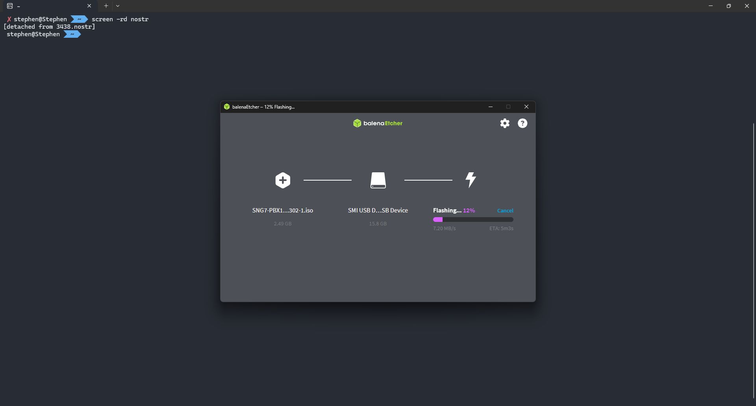Click the USB drive target icon
Screen dimensions: 756x406
pos(378,180)
